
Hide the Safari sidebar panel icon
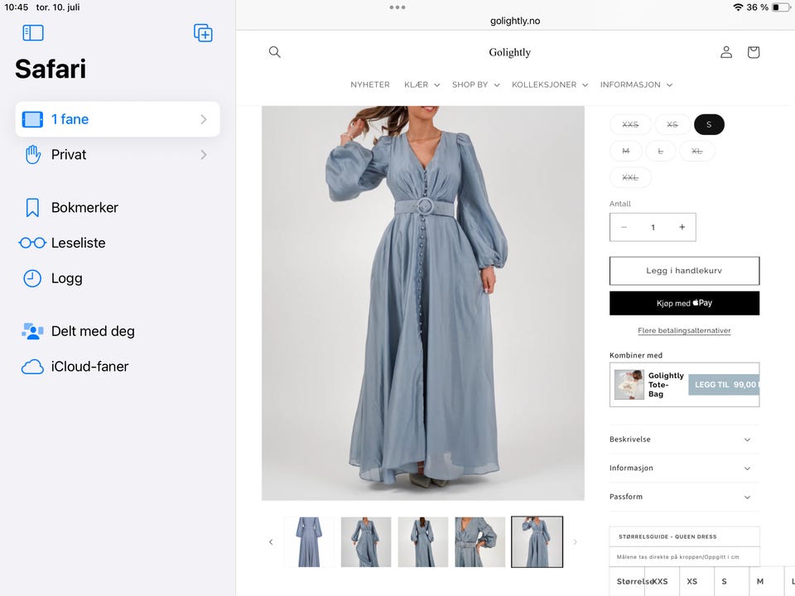coord(33,33)
